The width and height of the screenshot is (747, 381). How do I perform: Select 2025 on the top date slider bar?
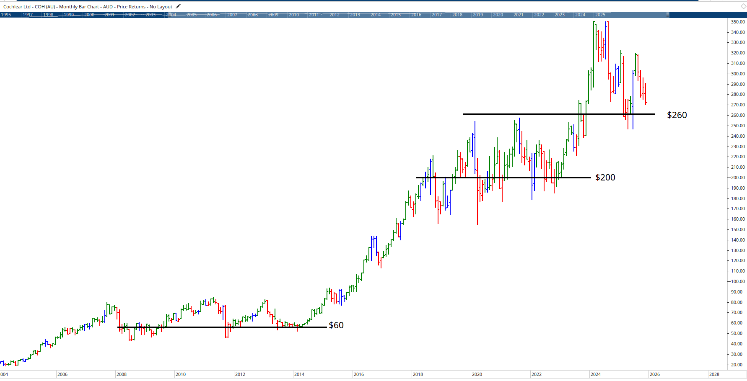[600, 15]
